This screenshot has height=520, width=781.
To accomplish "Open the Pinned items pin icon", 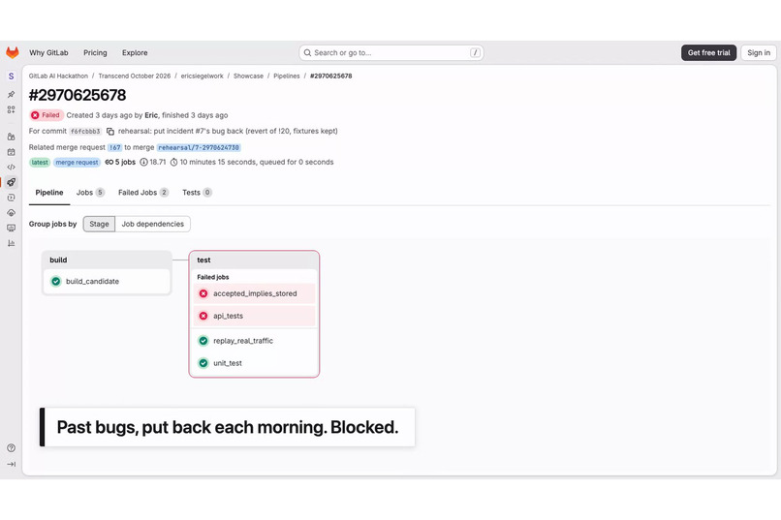I will point(11,94).
